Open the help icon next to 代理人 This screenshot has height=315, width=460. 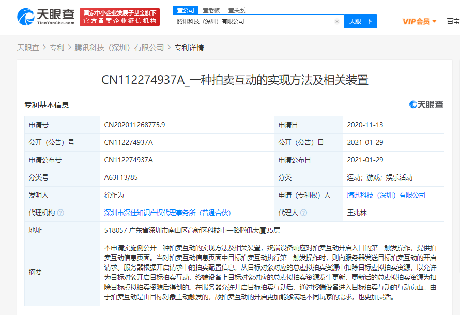click(303, 213)
